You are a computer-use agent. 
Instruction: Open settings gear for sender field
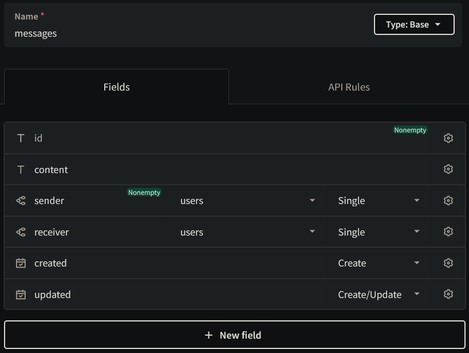pos(448,201)
